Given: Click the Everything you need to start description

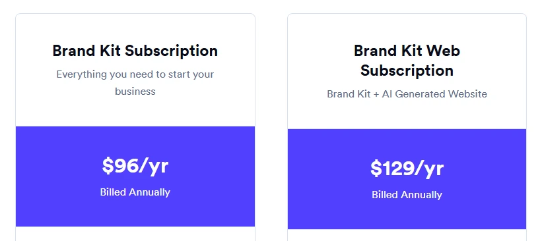Looking at the screenshot, I should point(135,83).
